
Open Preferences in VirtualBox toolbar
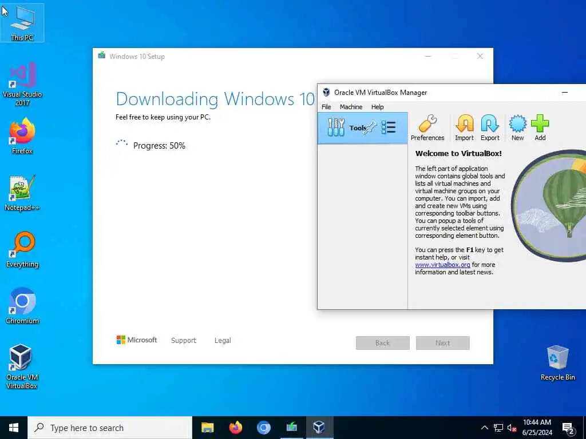click(427, 128)
